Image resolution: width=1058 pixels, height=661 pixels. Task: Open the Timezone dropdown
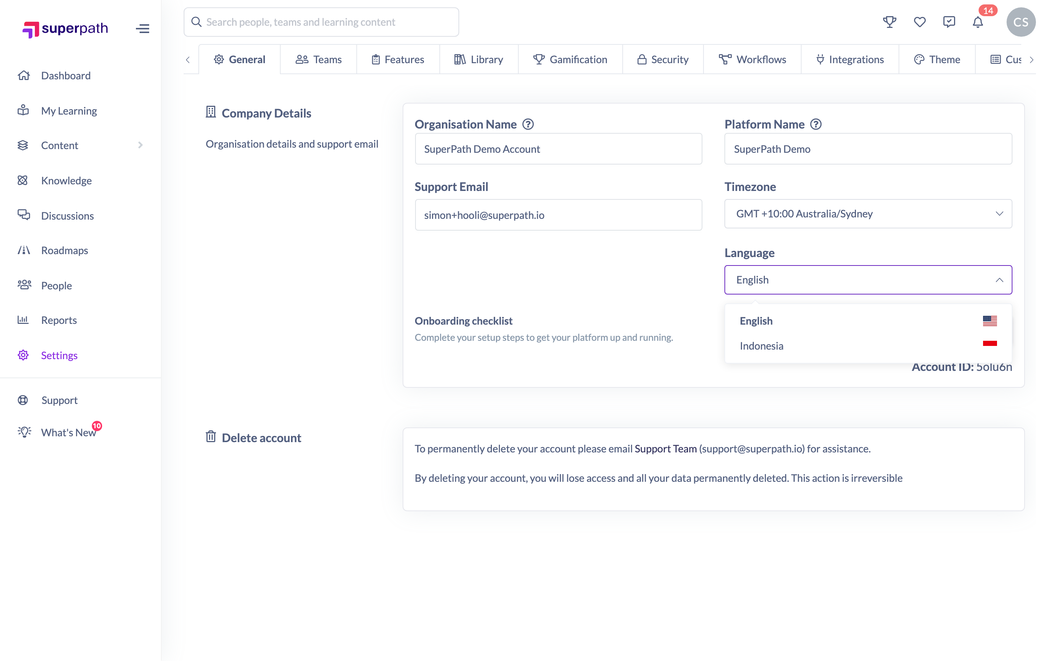(x=868, y=214)
